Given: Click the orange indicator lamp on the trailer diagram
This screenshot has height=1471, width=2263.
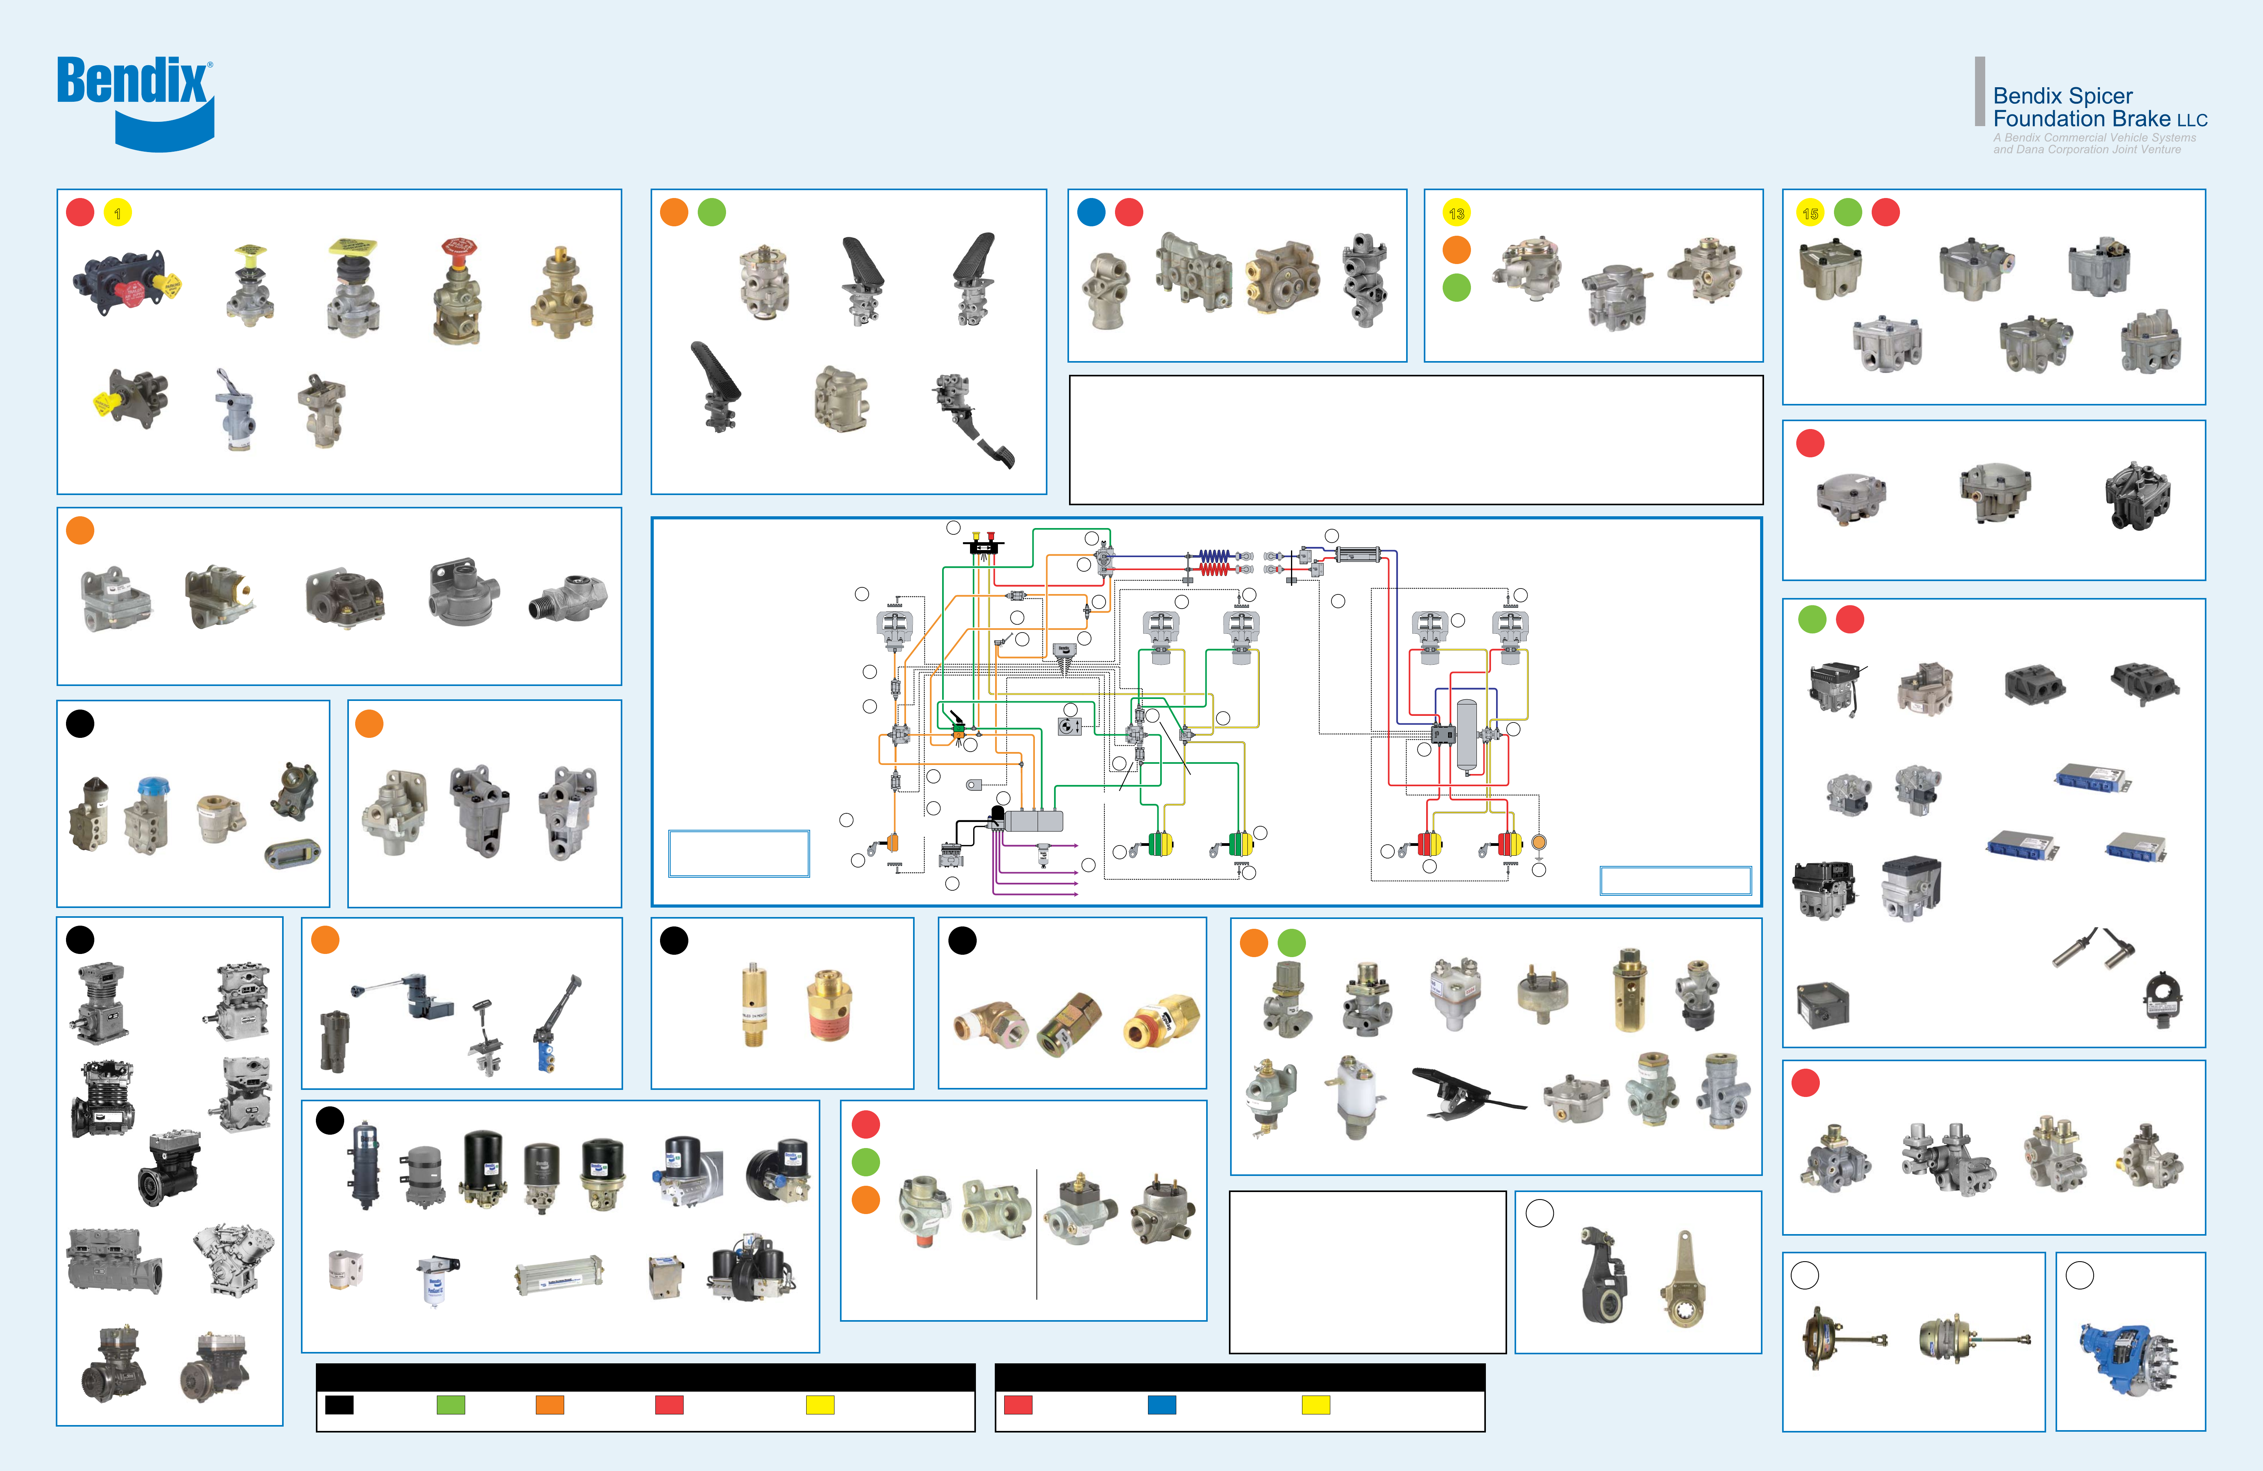Looking at the screenshot, I should click(1539, 842).
